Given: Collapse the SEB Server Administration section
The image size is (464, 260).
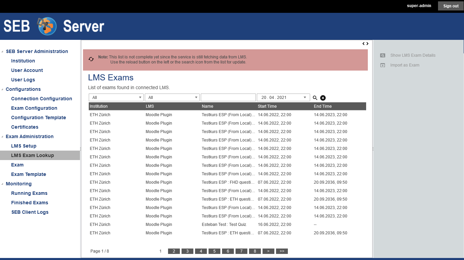Looking at the screenshot, I should (3, 52).
